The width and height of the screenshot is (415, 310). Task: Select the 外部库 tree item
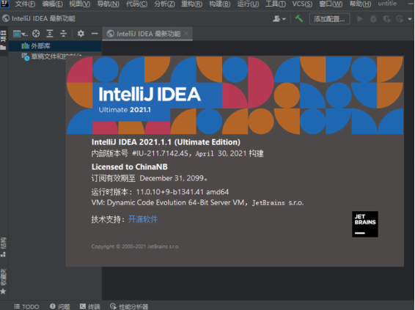(55, 45)
